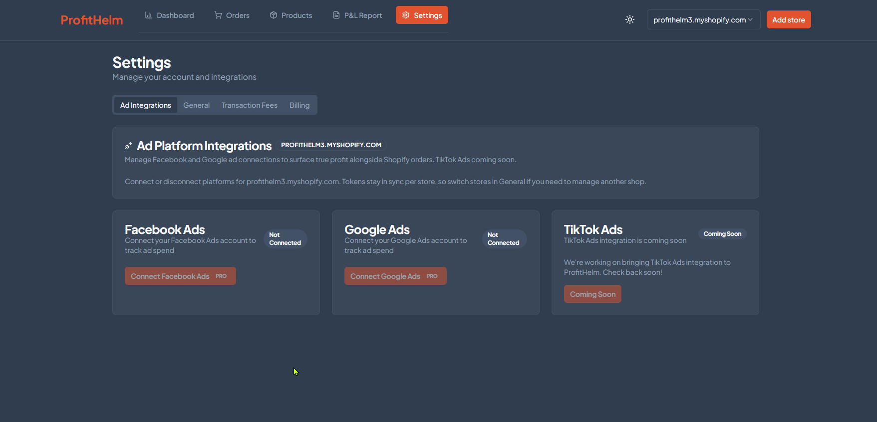Open the Products page
The height and width of the screenshot is (422, 877).
(x=291, y=15)
